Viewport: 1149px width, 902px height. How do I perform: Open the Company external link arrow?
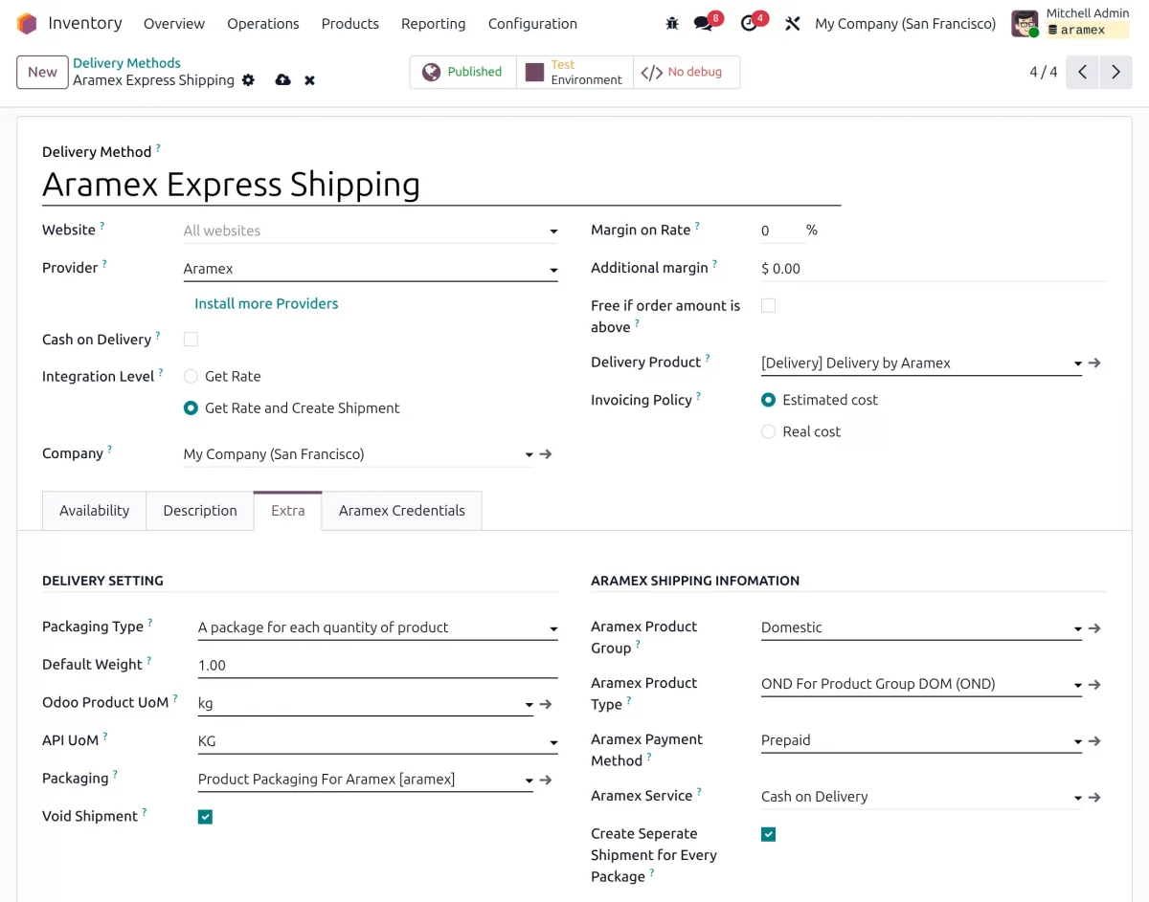546,454
